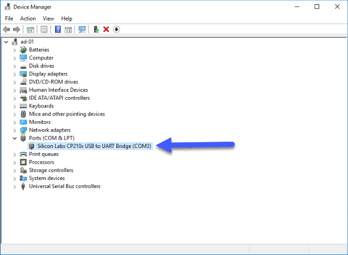
Task: Click the Ports (COM & LPT) icon
Action: click(23, 138)
